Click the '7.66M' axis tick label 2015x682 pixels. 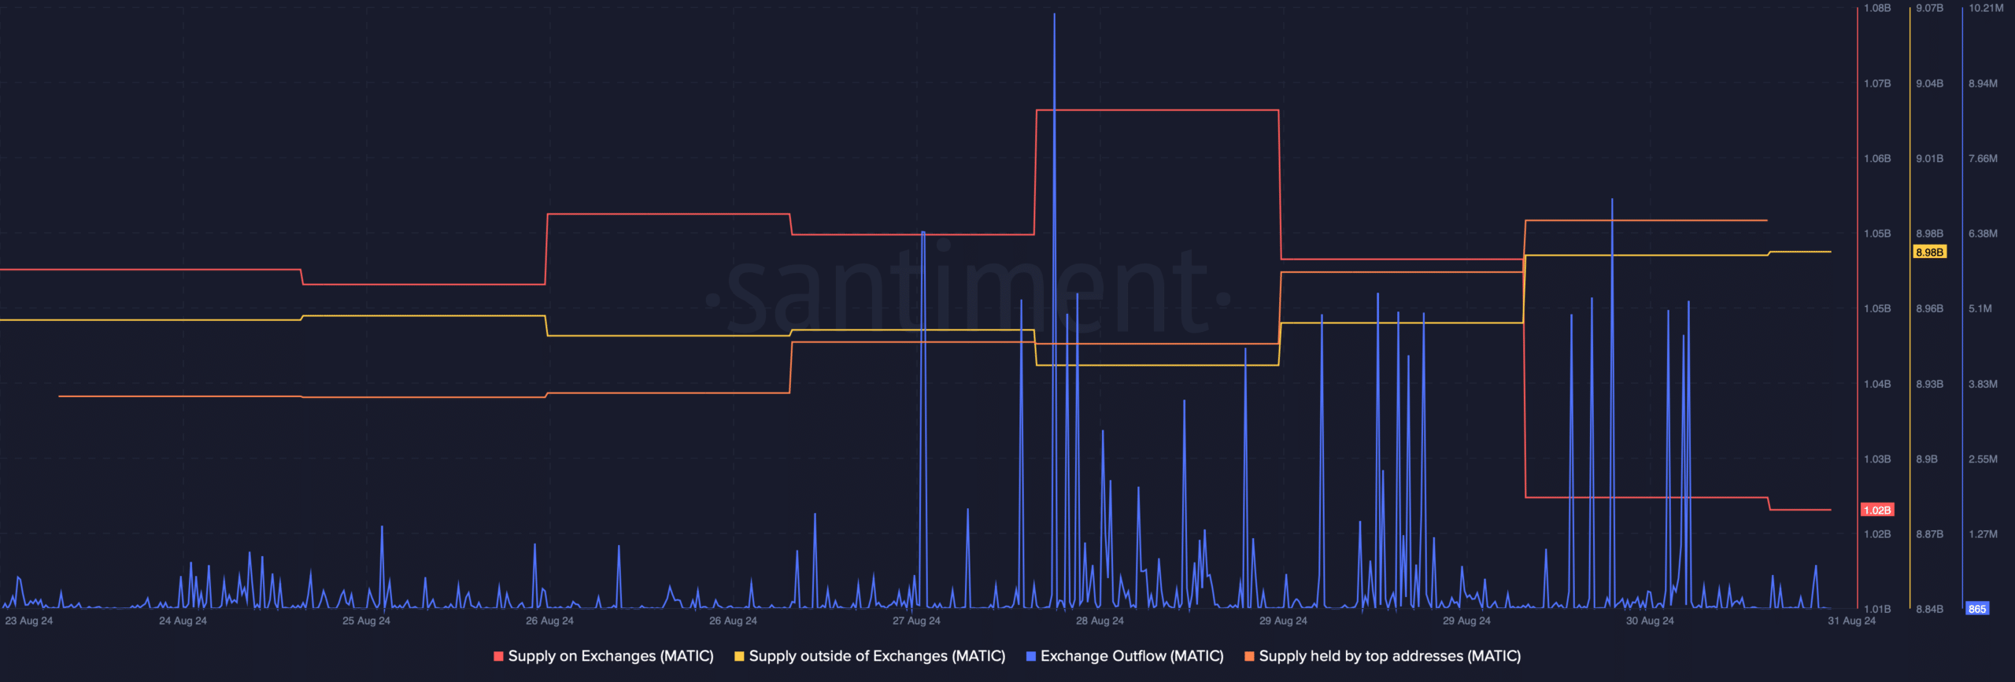tap(1983, 158)
